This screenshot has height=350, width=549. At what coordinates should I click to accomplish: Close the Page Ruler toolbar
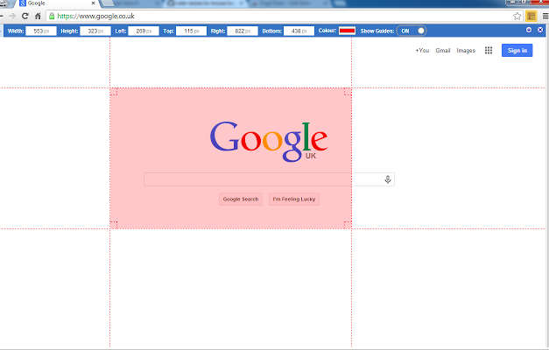coord(540,30)
